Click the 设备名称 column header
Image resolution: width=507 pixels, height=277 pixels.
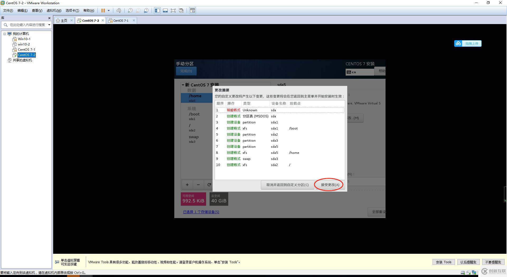coord(279,103)
